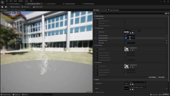Open the Content Drawer
The image size is (170, 96).
click(6, 95)
